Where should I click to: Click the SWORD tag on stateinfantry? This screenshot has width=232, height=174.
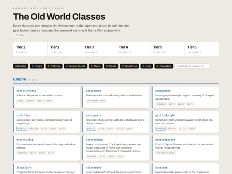pyautogui.click(x=21, y=101)
